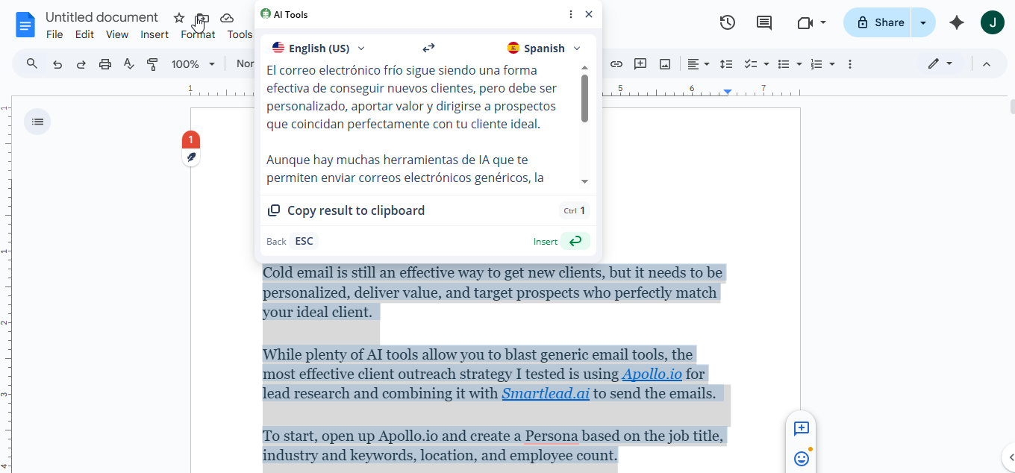1015x473 pixels.
Task: Open the Insert menu
Action: [154, 34]
